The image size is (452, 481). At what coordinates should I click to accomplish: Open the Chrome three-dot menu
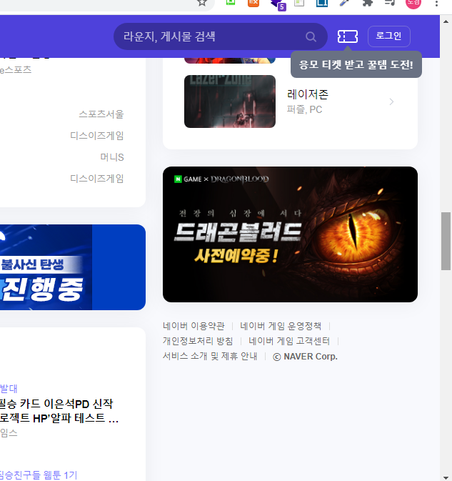[x=436, y=4]
